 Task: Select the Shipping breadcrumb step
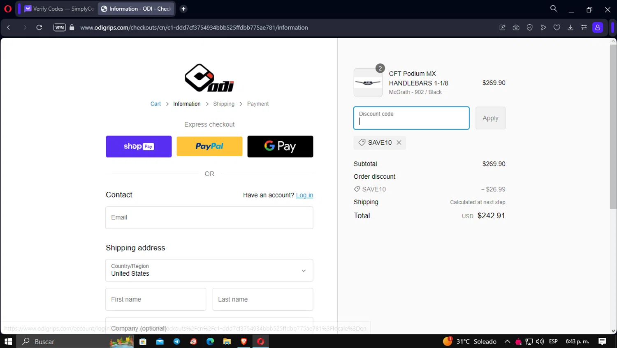[x=224, y=104]
